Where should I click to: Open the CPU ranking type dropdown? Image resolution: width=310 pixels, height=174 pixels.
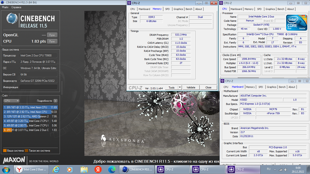[x=11, y=101]
